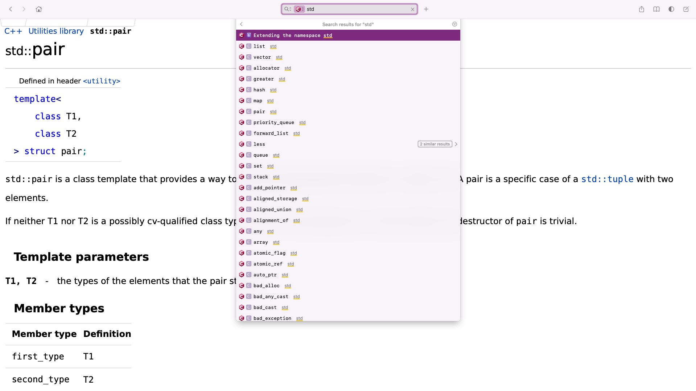
Task: Change the C++ docset filter in search
Action: [x=300, y=9]
